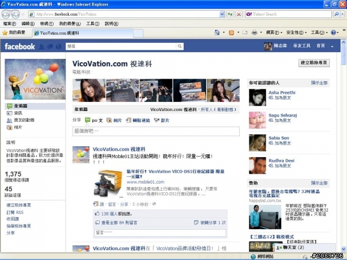Click the thumbs-up icon beside 138 likes
Image resolution: width=347 pixels, height=260 pixels.
click(x=97, y=213)
